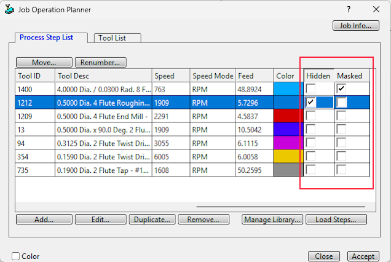Click the Feed column header
This screenshot has width=391, height=262.
point(254,76)
